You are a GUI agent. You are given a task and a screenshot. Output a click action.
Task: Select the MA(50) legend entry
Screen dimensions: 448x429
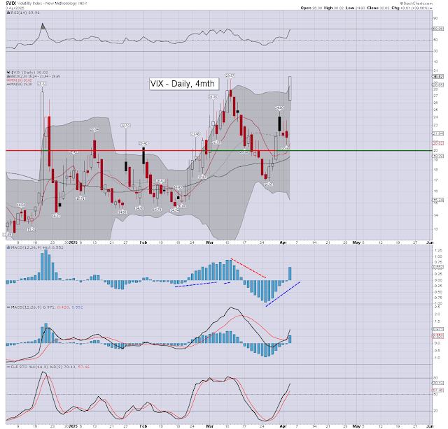point(20,84)
